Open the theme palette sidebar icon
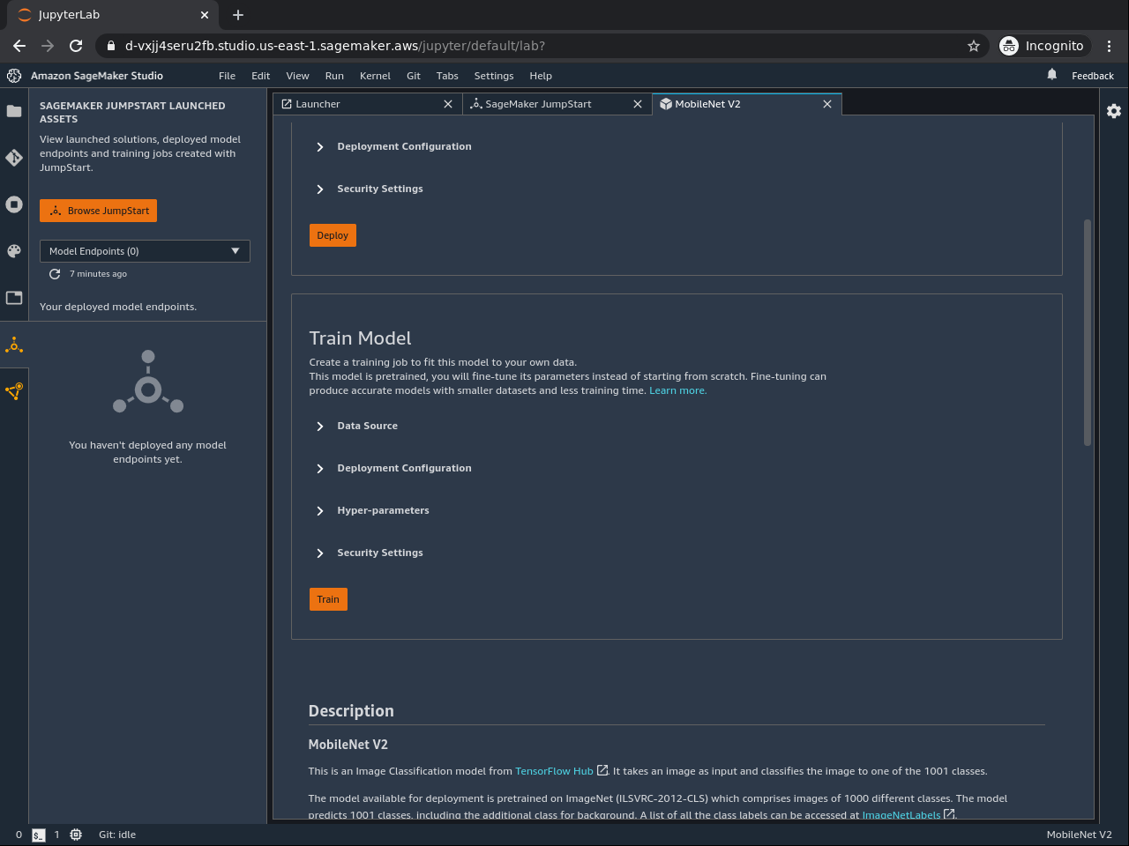 (x=14, y=251)
